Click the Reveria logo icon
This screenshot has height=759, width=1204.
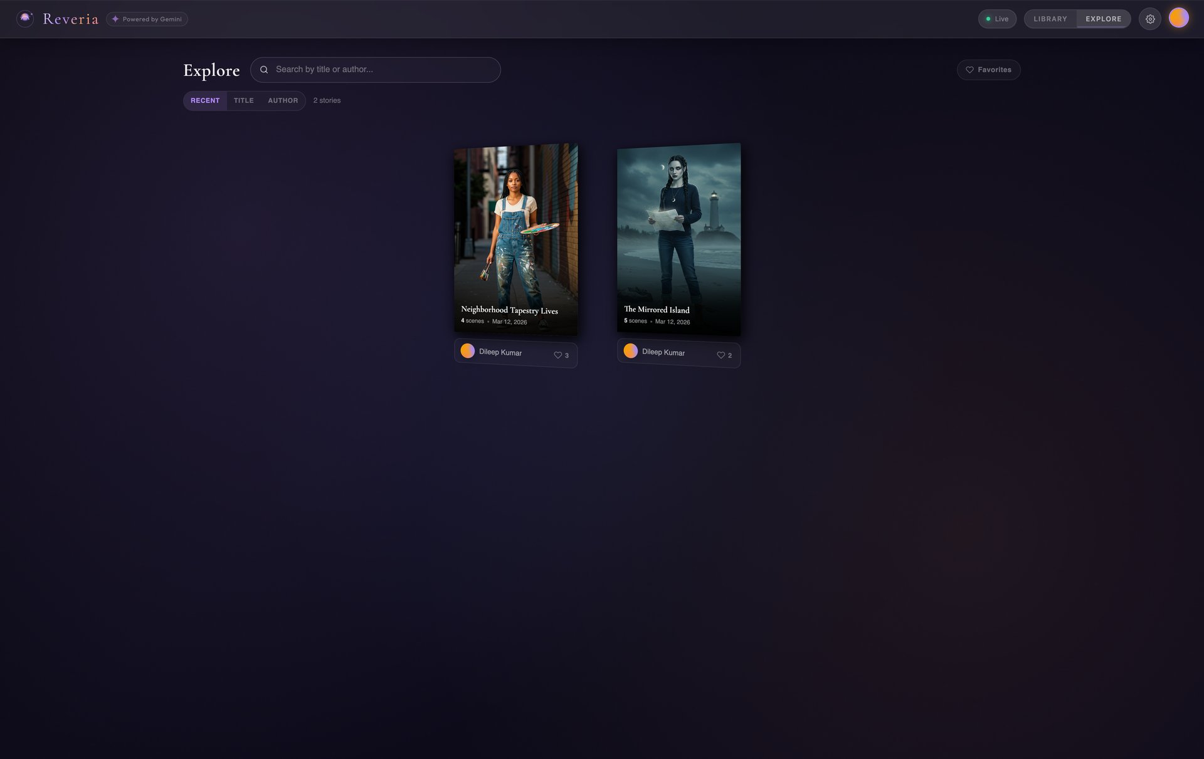pos(25,19)
